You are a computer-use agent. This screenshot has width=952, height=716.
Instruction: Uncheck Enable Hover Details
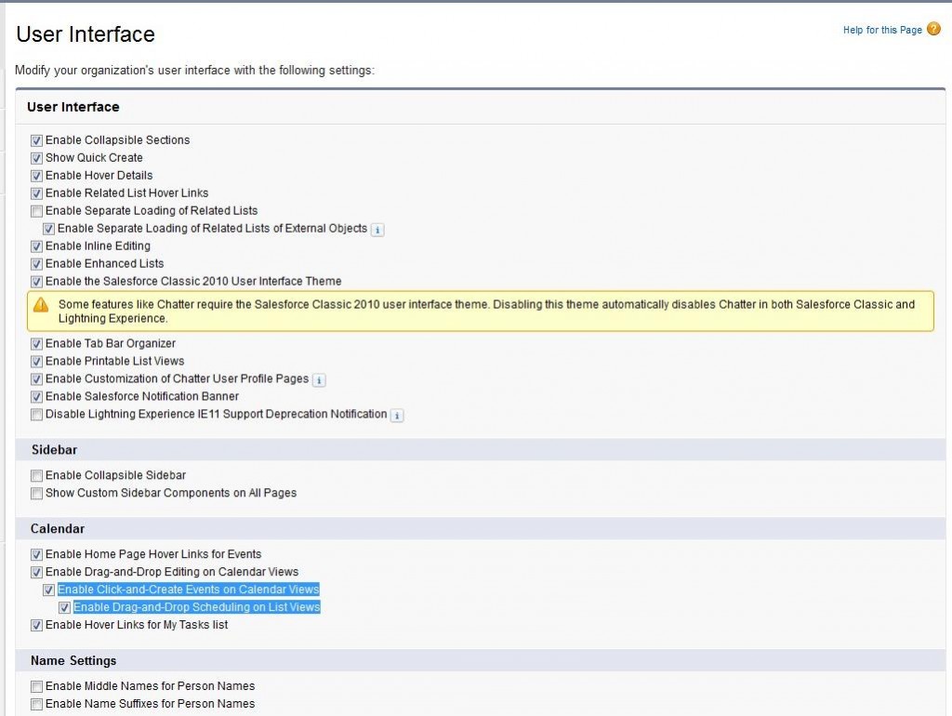click(x=36, y=175)
